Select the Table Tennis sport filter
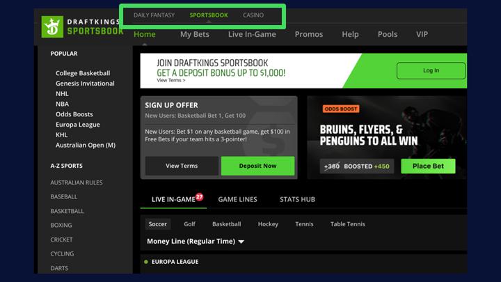The width and height of the screenshot is (501, 282). tap(348, 224)
